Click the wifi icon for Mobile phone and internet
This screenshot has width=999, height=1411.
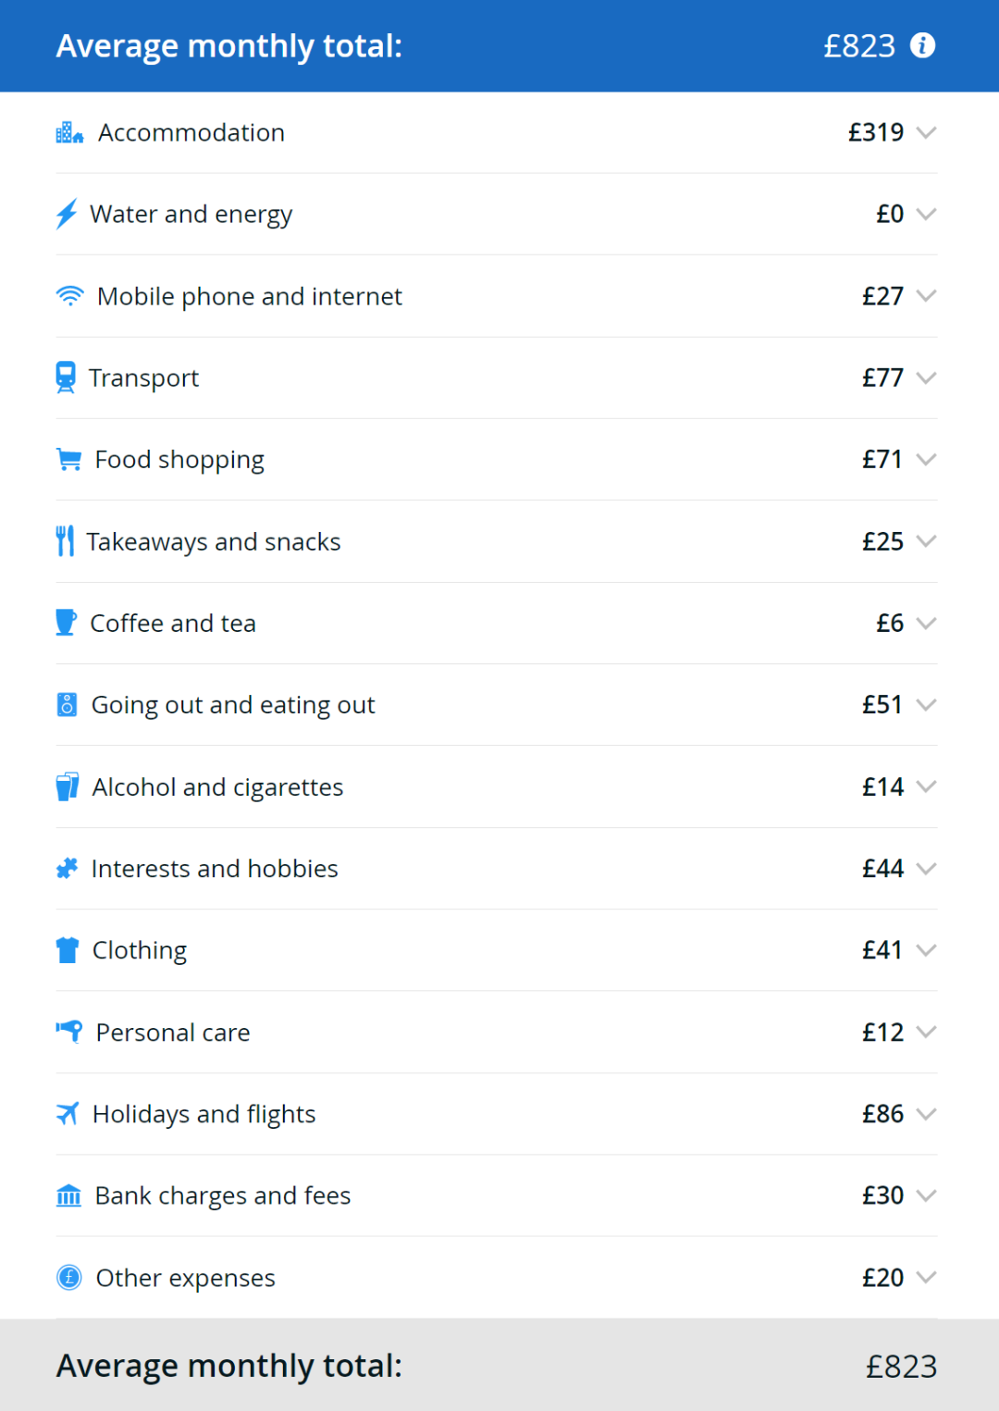[69, 296]
